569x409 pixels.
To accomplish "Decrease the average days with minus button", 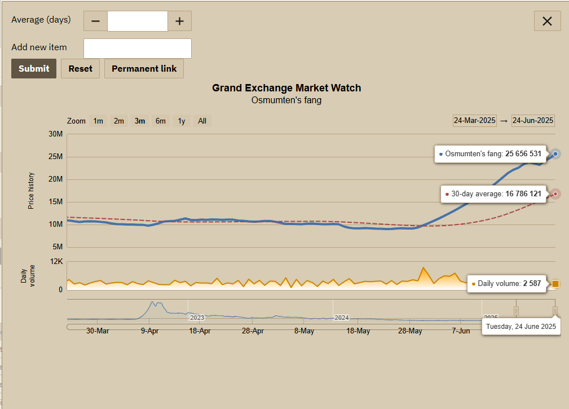I will coord(95,21).
